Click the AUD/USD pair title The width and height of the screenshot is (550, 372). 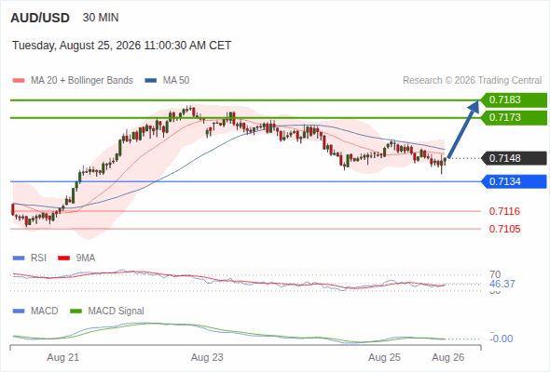pyautogui.click(x=40, y=18)
